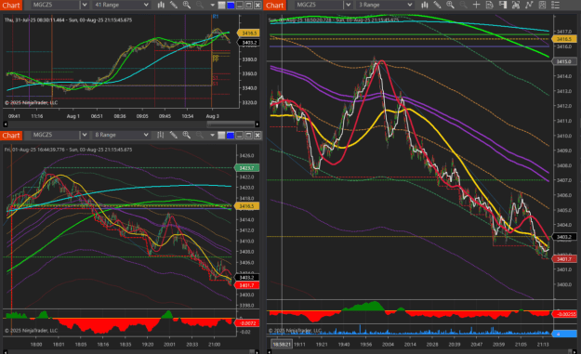Screen dimensions: 581x354
Task: Expand toolbar overflow arrow in 41 Range chart
Action: coord(212,5)
